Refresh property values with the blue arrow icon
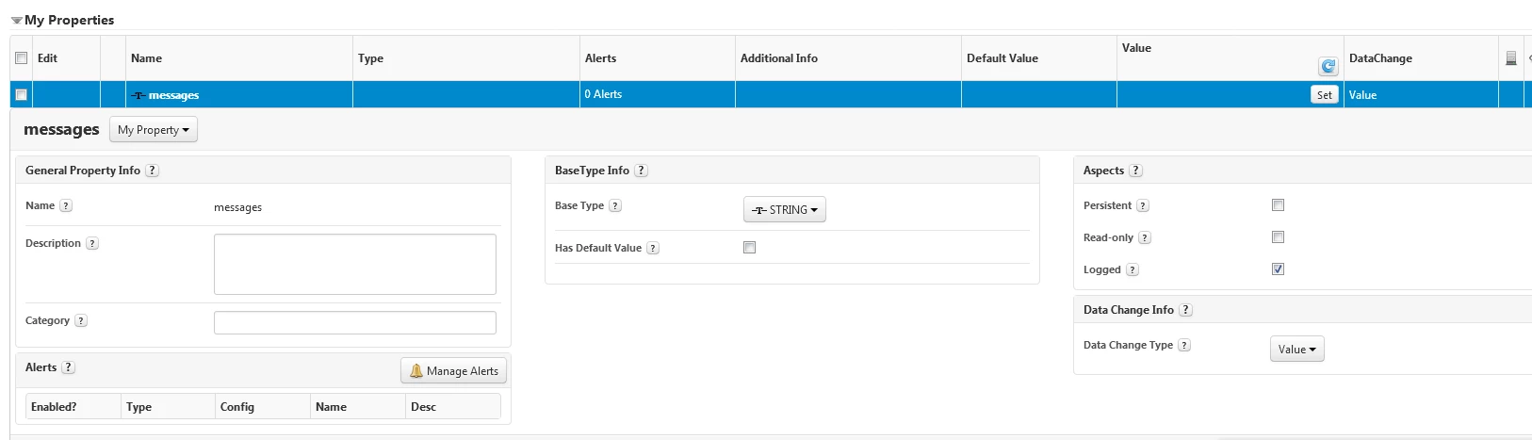Image resolution: width=1532 pixels, height=440 pixels. click(x=1328, y=66)
